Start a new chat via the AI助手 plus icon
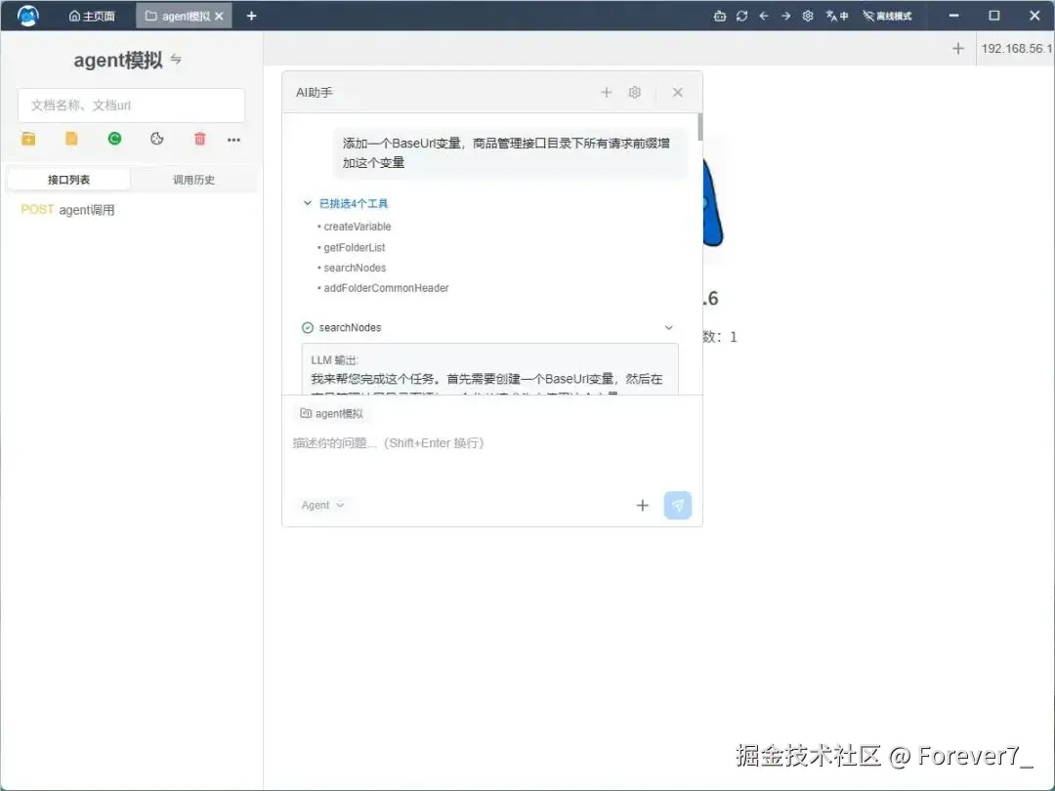 click(x=606, y=92)
